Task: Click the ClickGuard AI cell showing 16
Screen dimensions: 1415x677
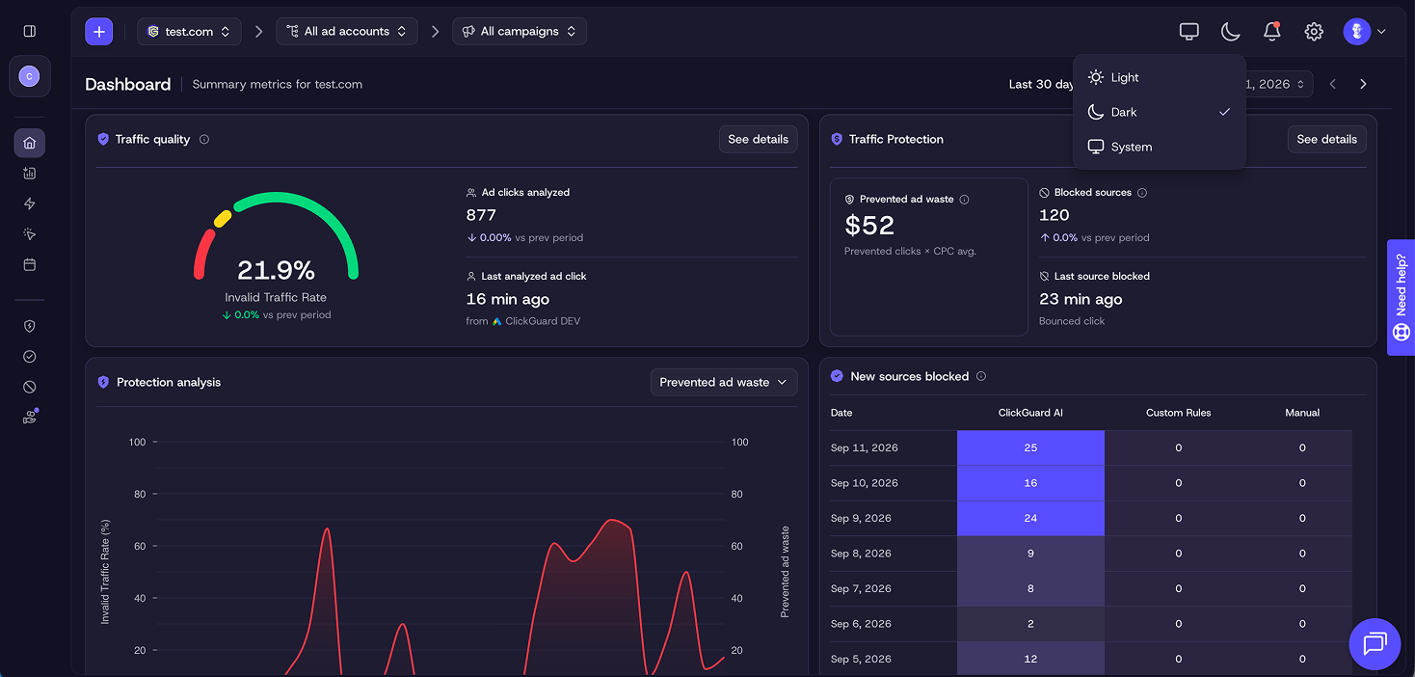Action: point(1030,483)
